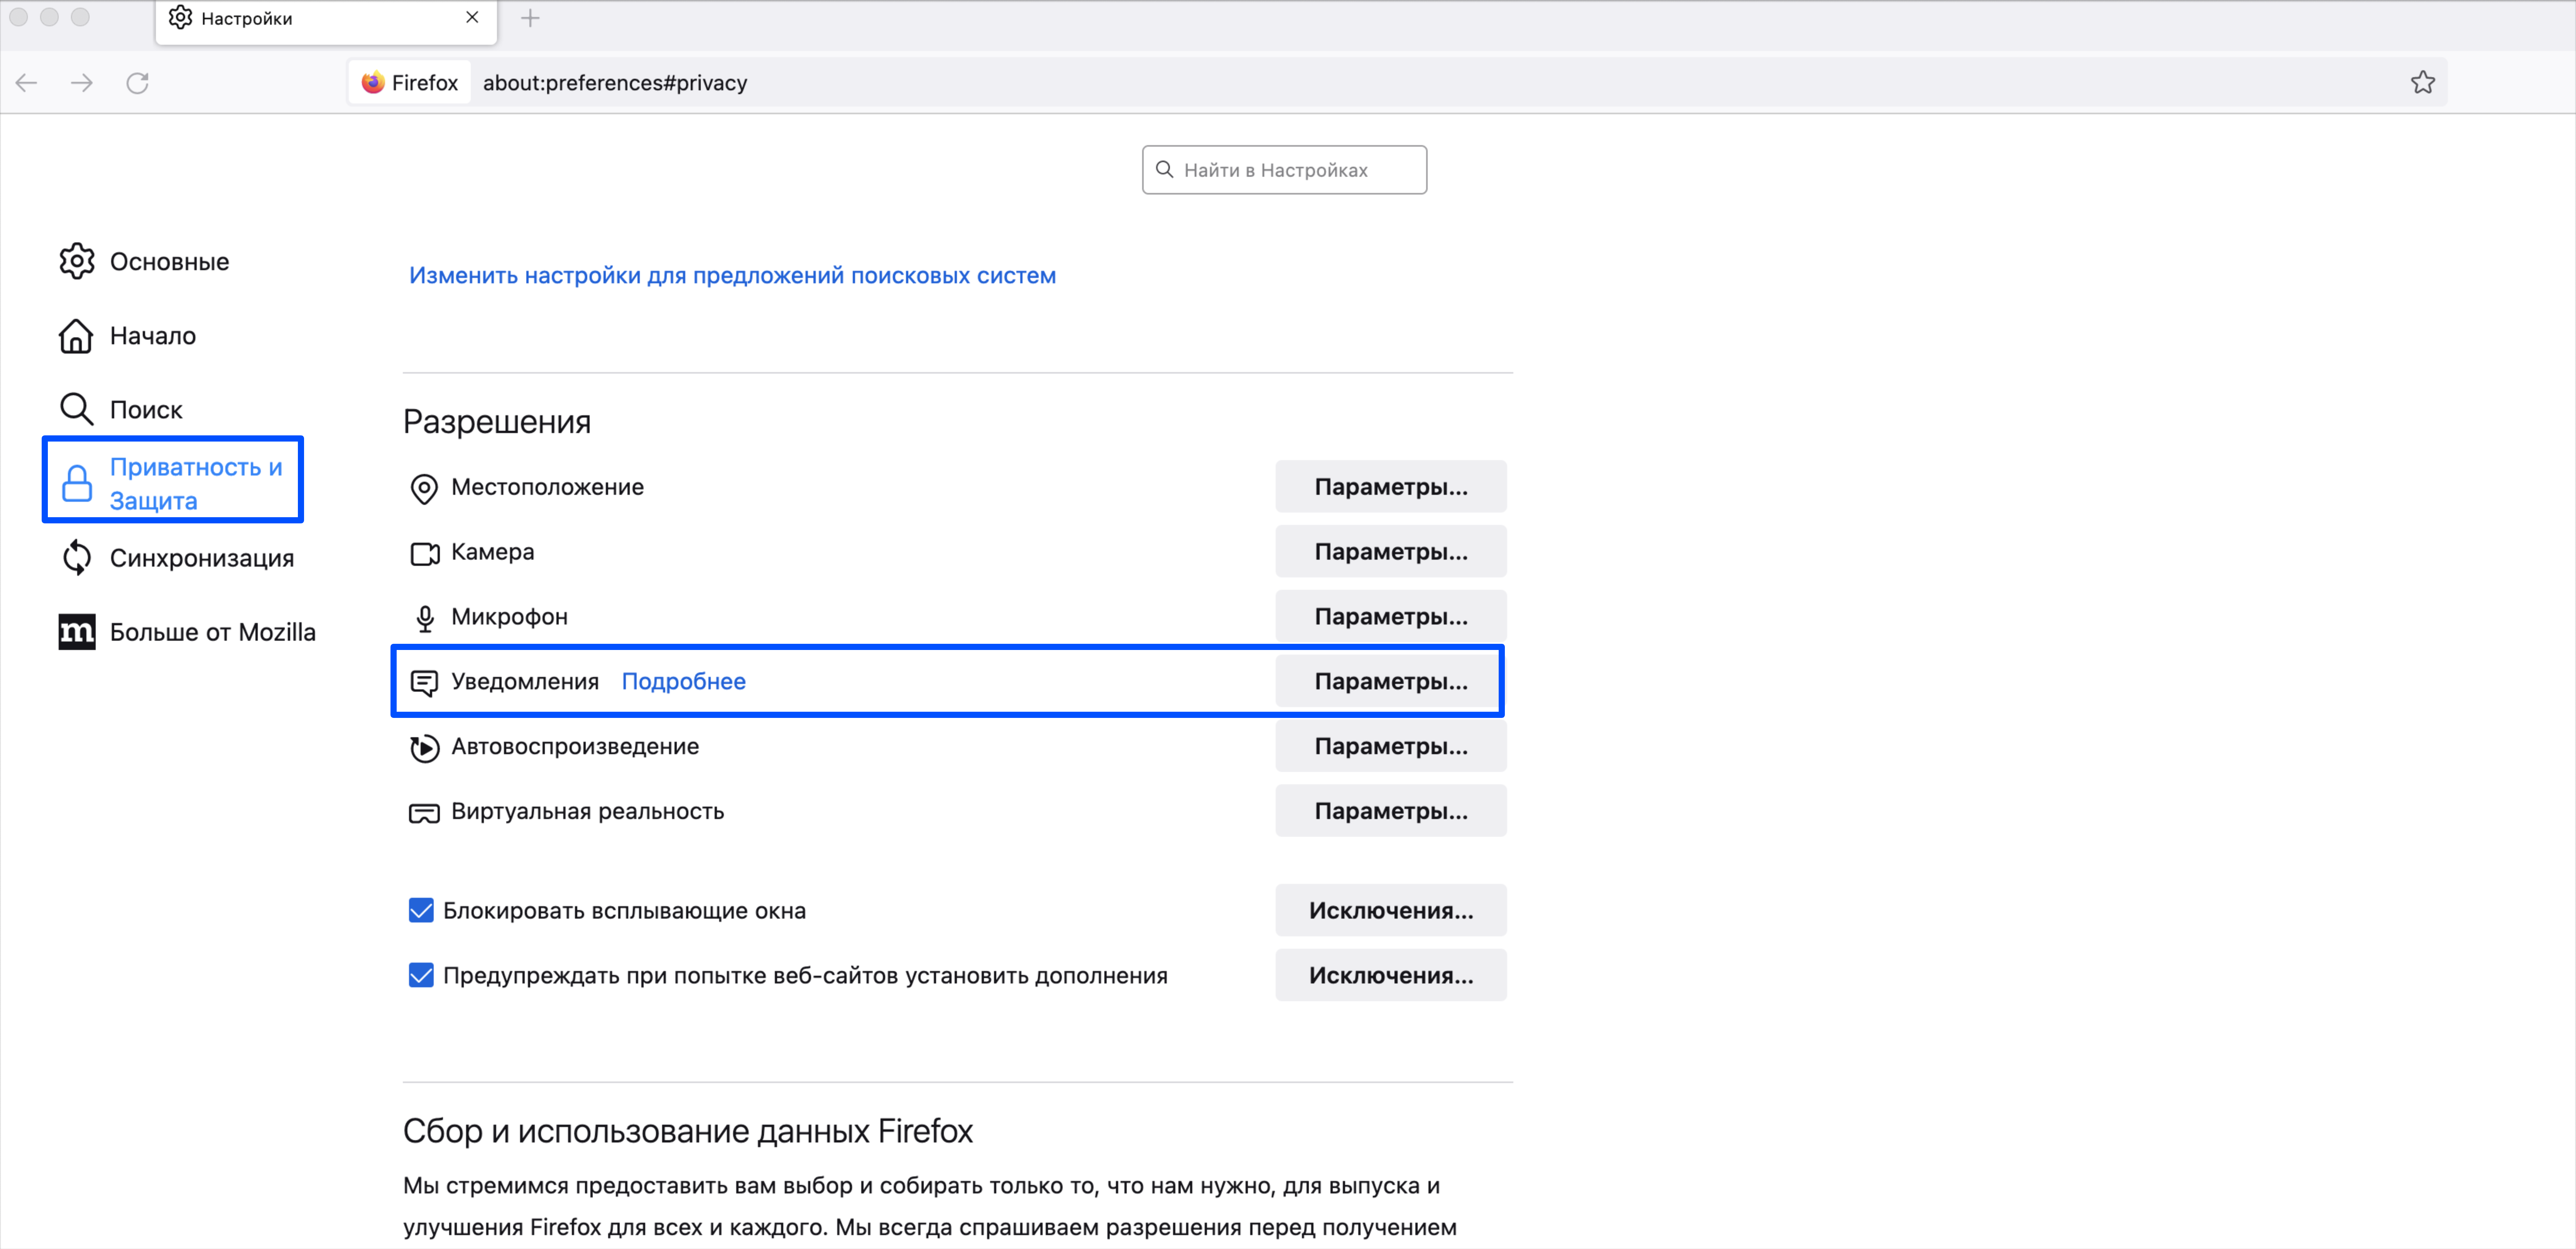
Task: Toggle the add-on install warning checkbox
Action: point(421,975)
